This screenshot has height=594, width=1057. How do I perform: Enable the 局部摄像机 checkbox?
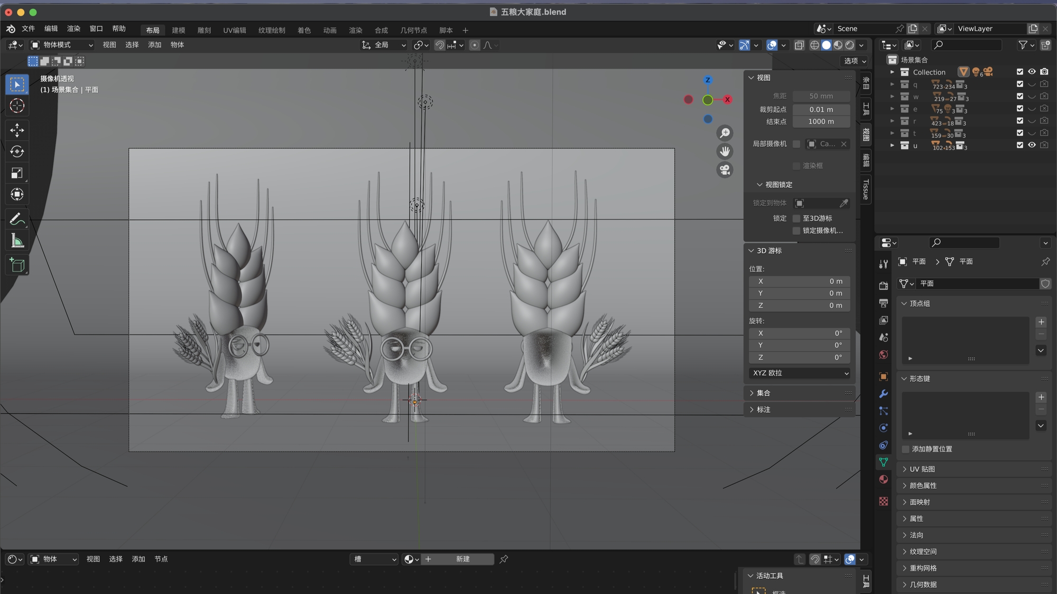point(796,144)
